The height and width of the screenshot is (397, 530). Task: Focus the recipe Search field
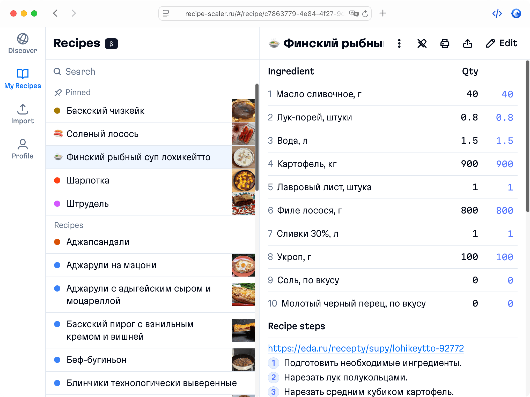click(155, 72)
